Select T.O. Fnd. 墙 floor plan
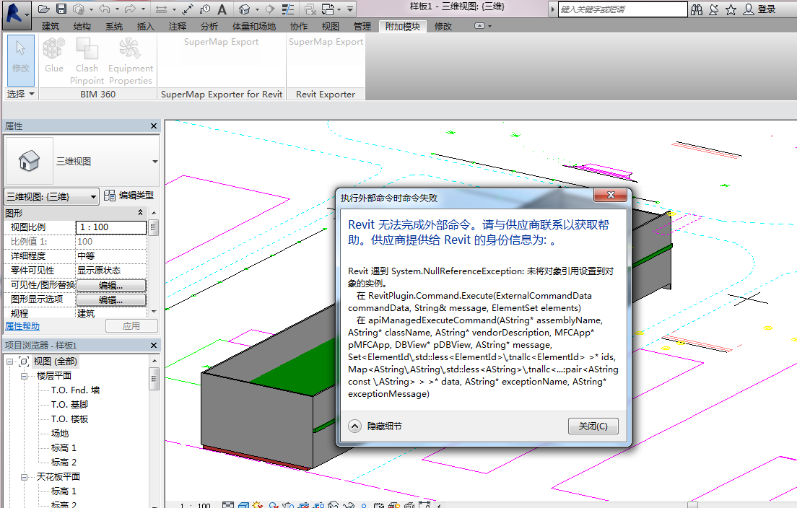Viewport: 797px width, 508px height. tap(75, 390)
